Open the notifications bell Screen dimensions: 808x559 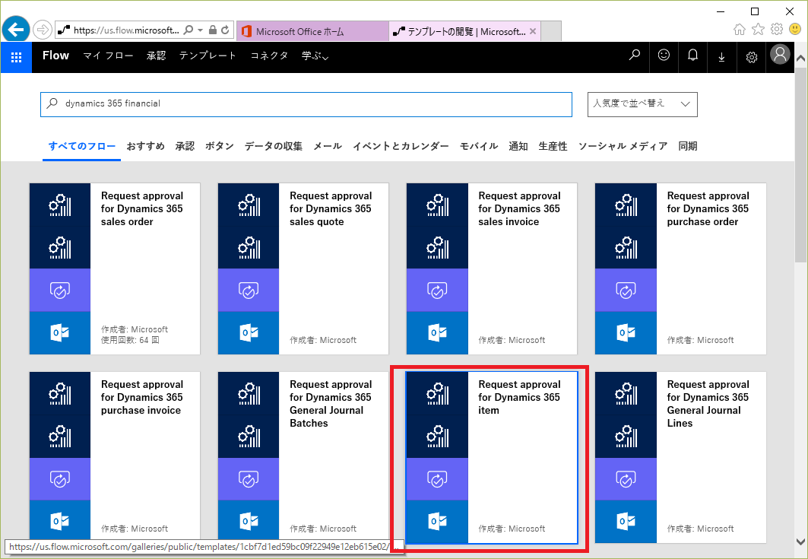(692, 55)
